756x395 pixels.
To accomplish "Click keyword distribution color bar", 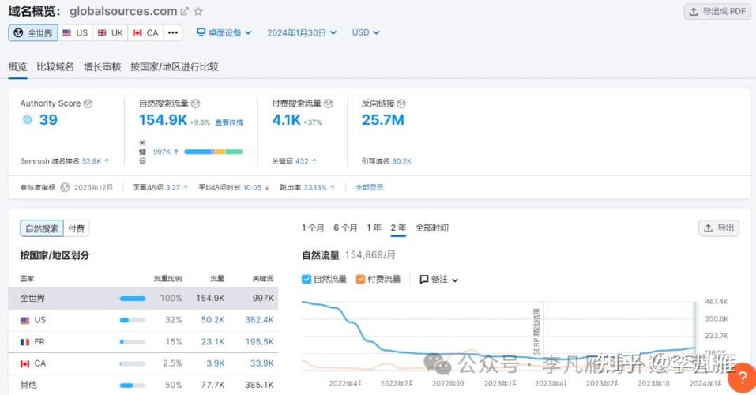I will [x=213, y=152].
